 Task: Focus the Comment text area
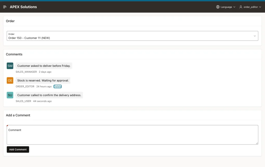point(132,135)
